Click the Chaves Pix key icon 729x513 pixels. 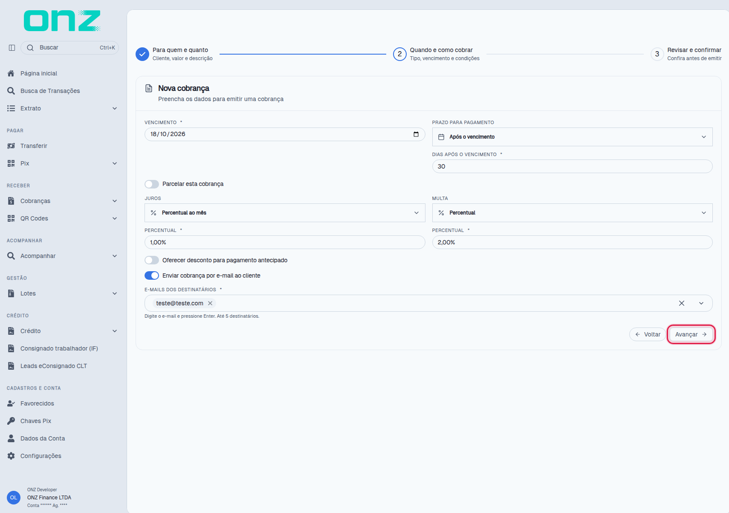pos(11,421)
